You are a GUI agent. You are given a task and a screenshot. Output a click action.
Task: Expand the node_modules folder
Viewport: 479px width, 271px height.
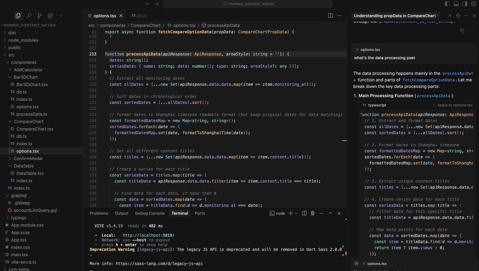[x=42, y=40]
